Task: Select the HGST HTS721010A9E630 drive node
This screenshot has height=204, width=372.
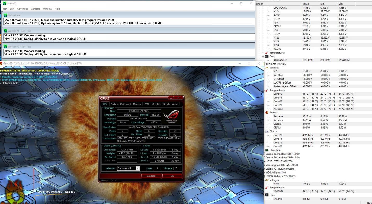Action: 279,161
